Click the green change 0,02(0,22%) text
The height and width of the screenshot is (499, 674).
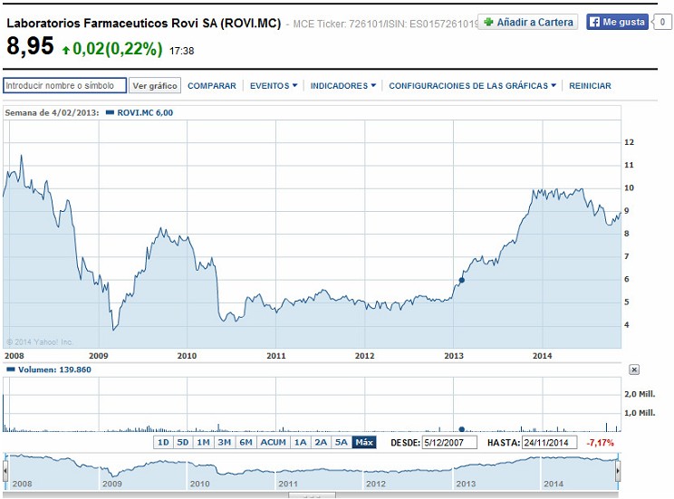(118, 49)
